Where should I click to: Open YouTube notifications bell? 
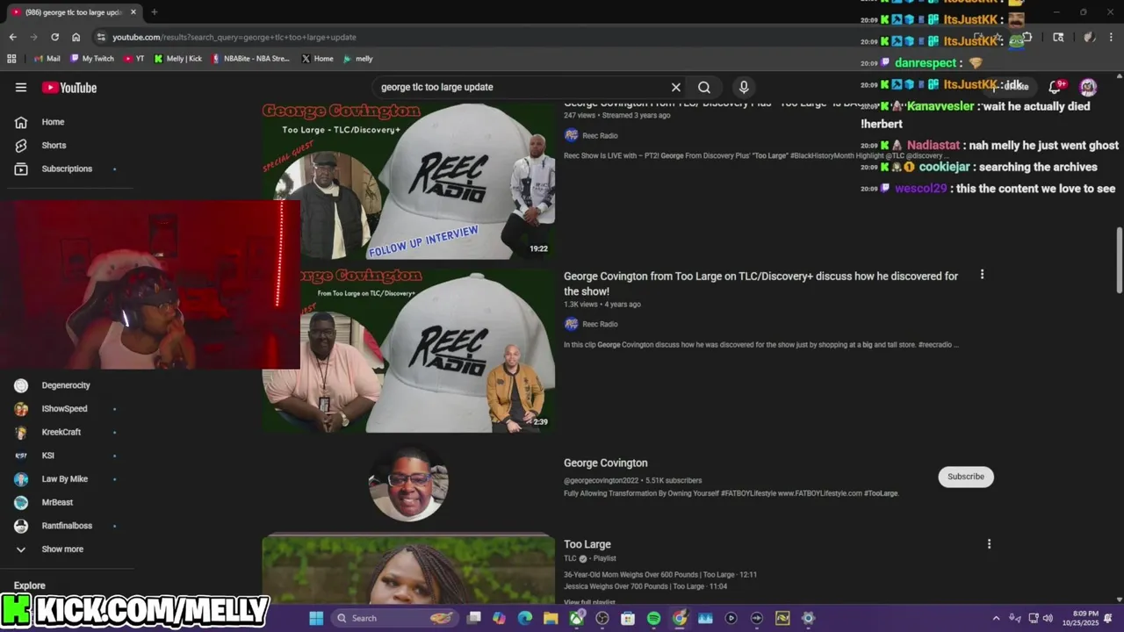[x=1056, y=87]
